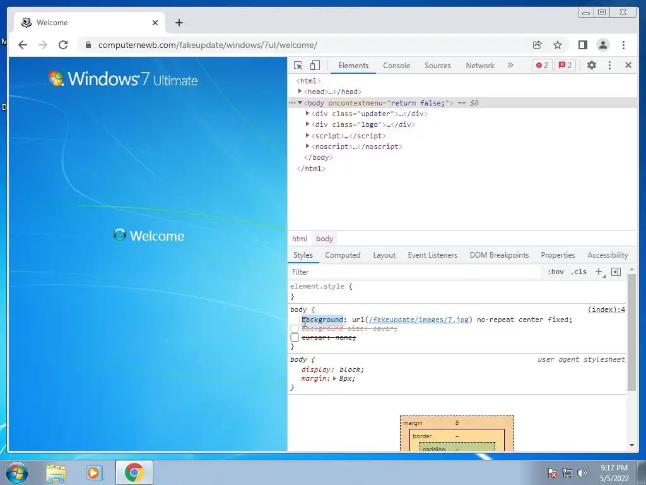Click the ellipsis beside body node

click(x=292, y=103)
